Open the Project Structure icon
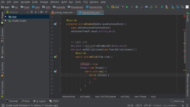Image resolution: width=190 pixels, height=107 pixels. tap(178, 7)
